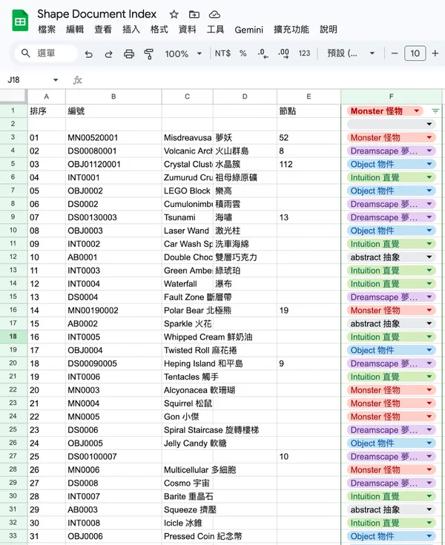The height and width of the screenshot is (545, 445).
Task: Open the 說明 menu
Action: pos(328,30)
